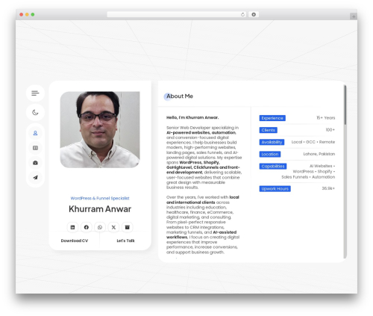Open the resume section icon in sidebar
This screenshot has width=373, height=316.
[x=35, y=148]
